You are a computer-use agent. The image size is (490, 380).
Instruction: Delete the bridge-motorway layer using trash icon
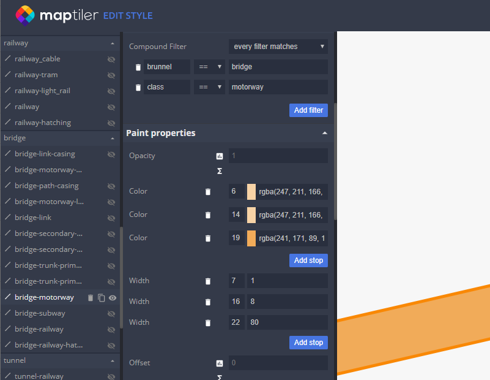[91, 298]
